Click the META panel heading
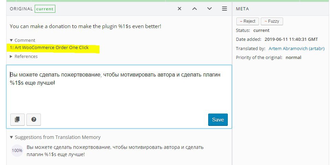 point(242,9)
